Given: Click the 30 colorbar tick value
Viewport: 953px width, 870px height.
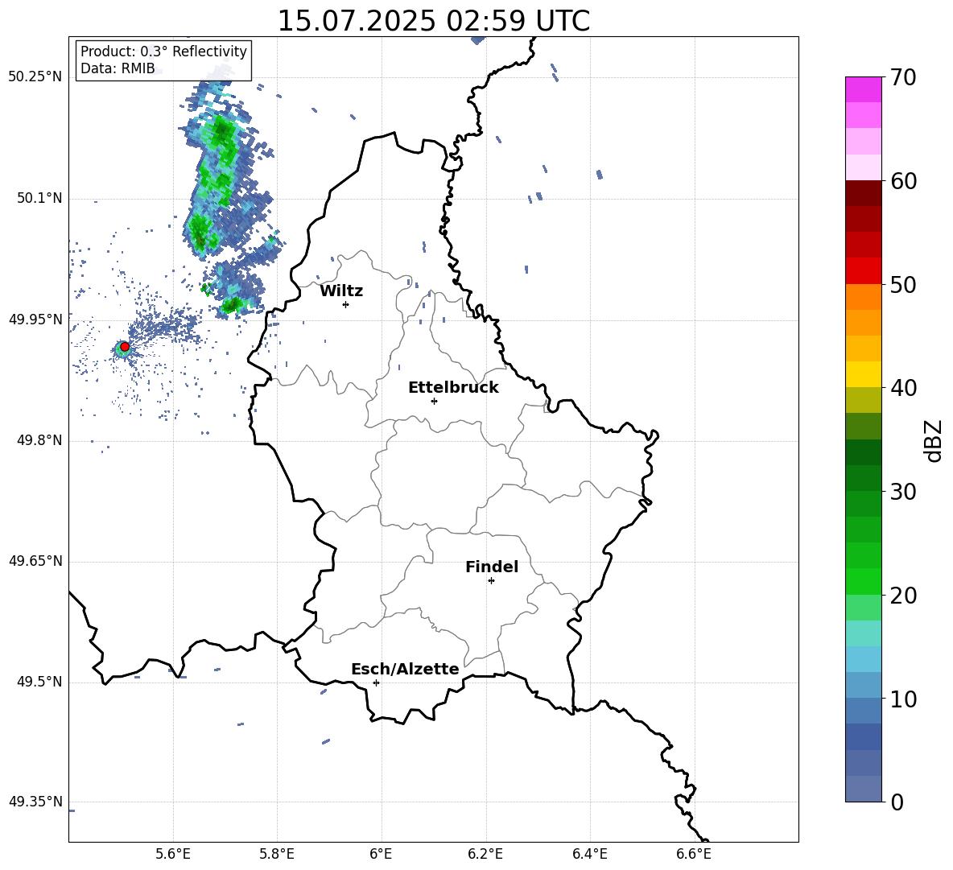Looking at the screenshot, I should click(903, 492).
